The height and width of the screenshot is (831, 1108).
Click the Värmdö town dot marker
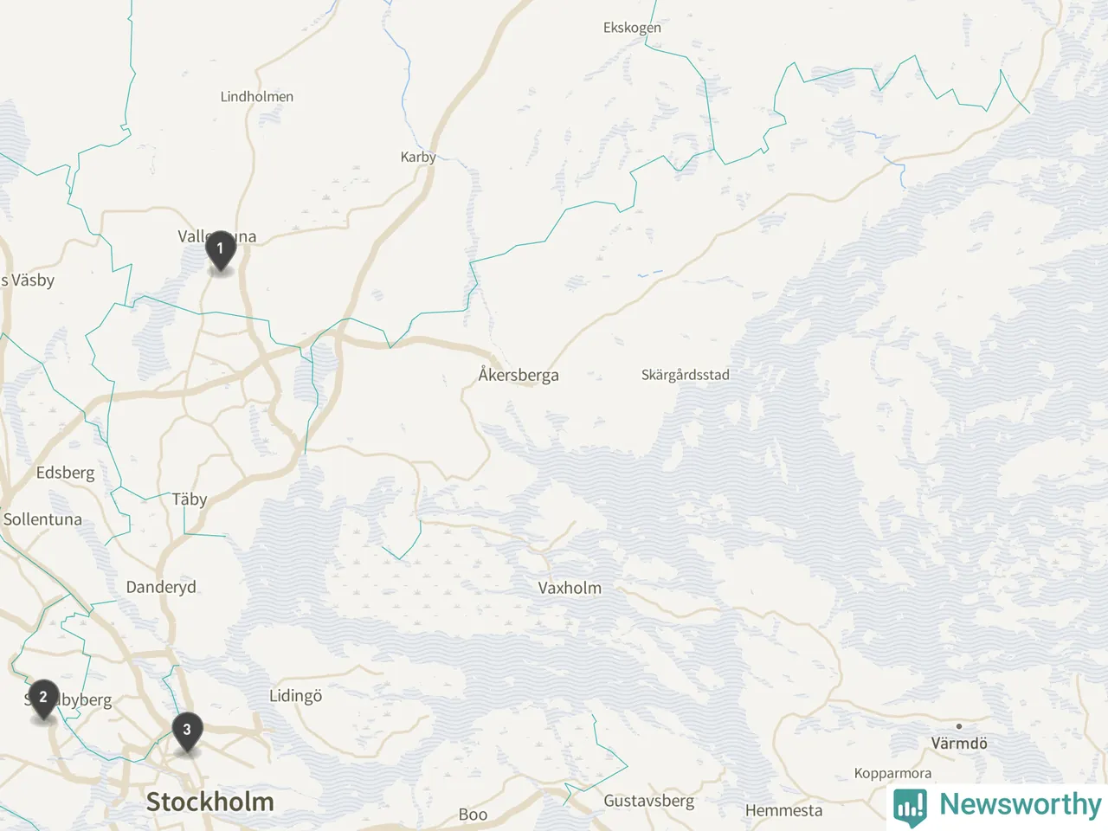pos(958,726)
